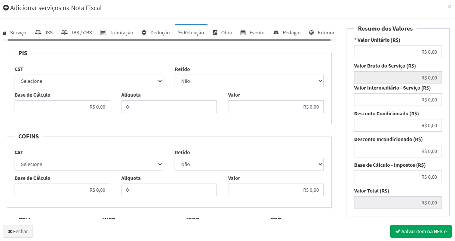Click the balance scale icon beside ISS

click(38, 32)
